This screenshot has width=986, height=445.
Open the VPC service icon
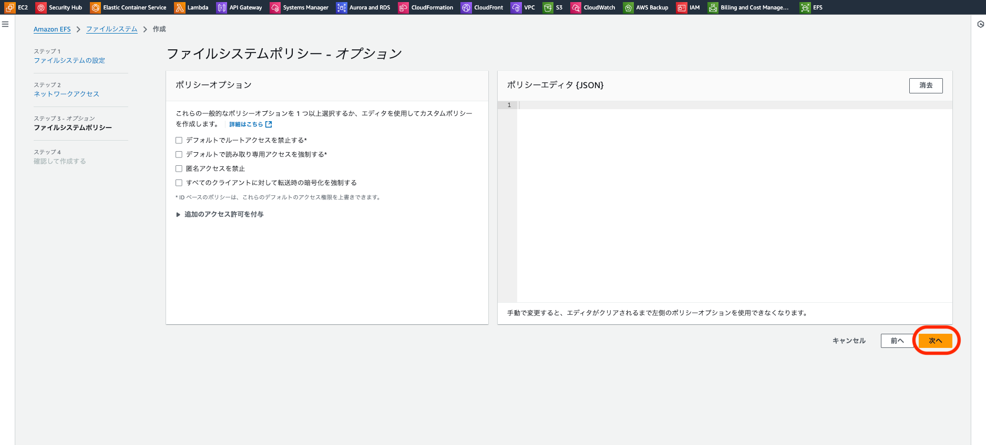[516, 7]
